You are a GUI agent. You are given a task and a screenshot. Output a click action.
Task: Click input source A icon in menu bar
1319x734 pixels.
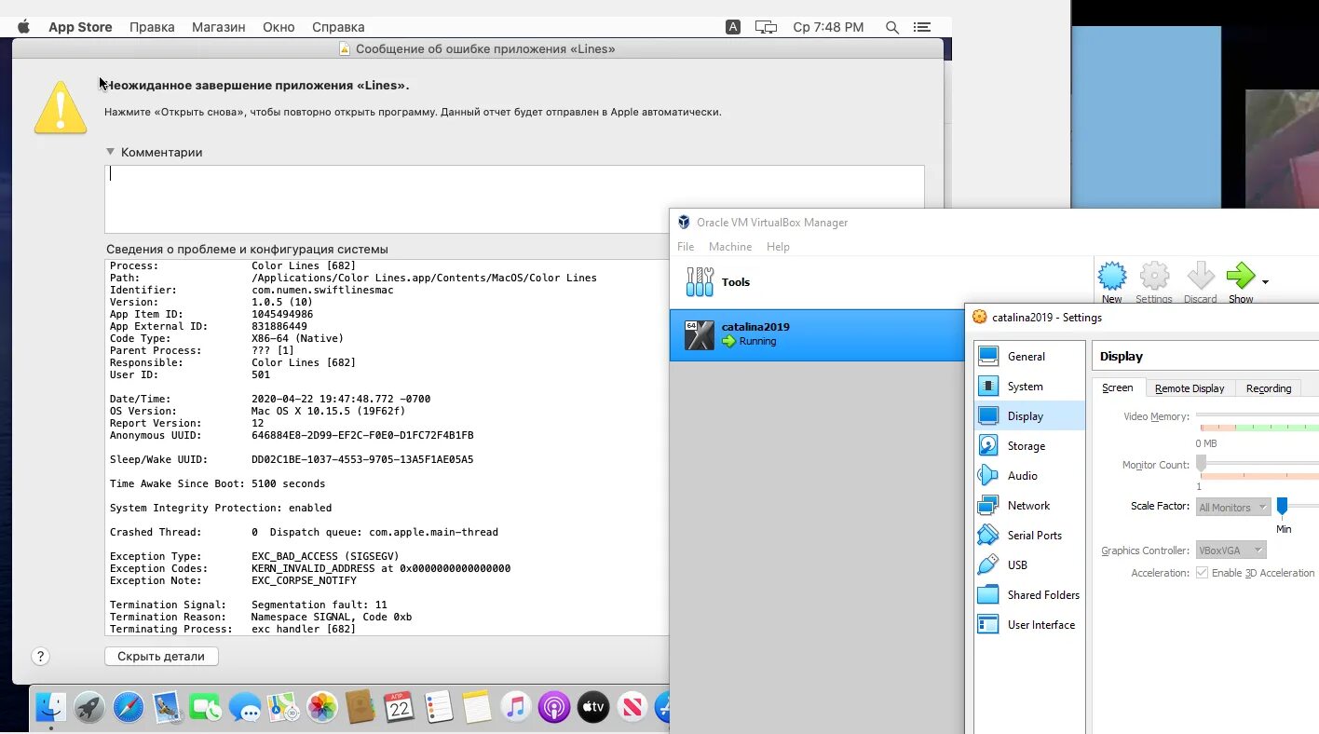[x=733, y=27]
